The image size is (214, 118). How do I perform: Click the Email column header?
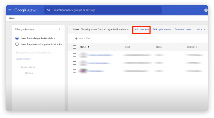point(127,47)
